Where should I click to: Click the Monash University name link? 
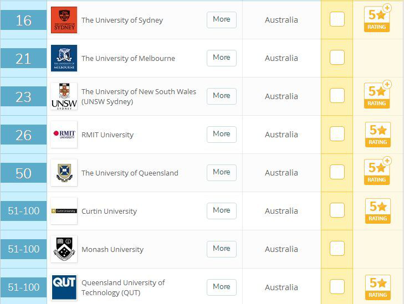(112, 249)
